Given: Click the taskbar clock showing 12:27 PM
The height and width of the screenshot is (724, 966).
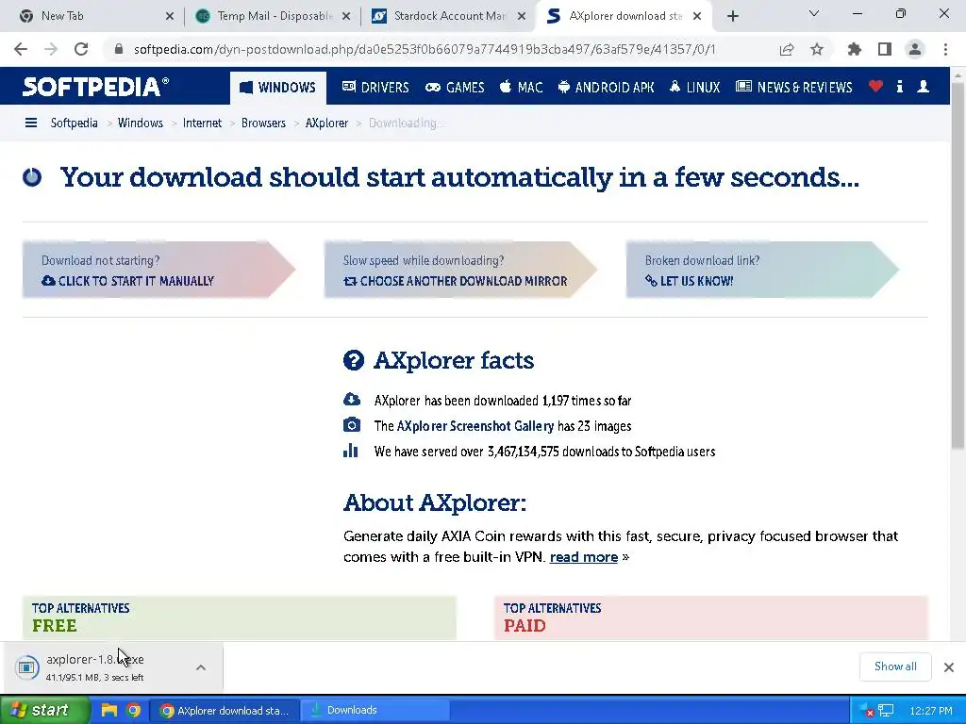Looking at the screenshot, I should tap(931, 711).
